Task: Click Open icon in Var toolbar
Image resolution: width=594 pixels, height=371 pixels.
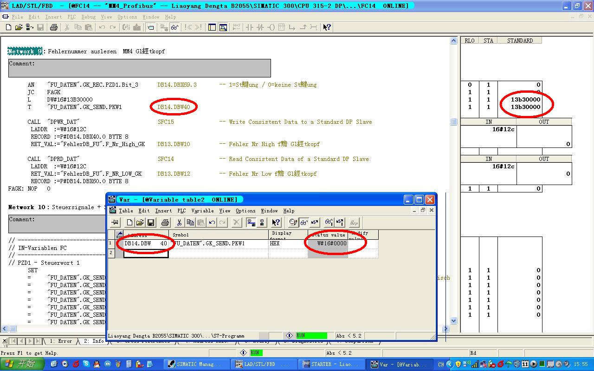Action: tap(140, 223)
